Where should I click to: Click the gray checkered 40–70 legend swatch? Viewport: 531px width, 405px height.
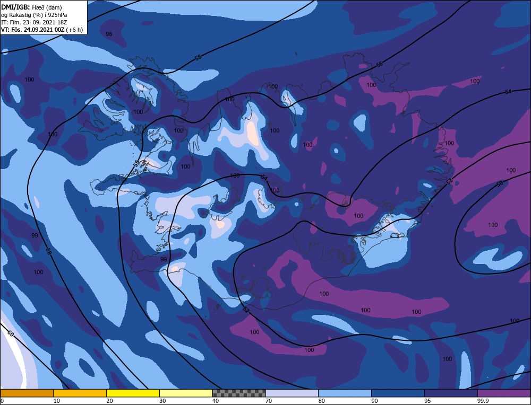pos(239,393)
